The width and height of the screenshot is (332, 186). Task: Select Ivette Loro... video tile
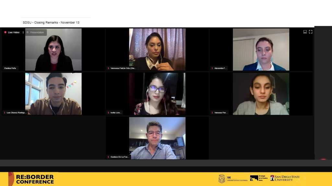[x=157, y=94]
